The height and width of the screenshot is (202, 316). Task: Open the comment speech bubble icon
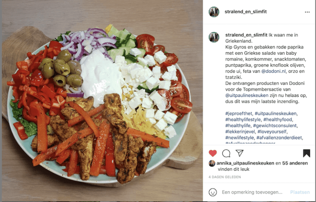point(226,154)
